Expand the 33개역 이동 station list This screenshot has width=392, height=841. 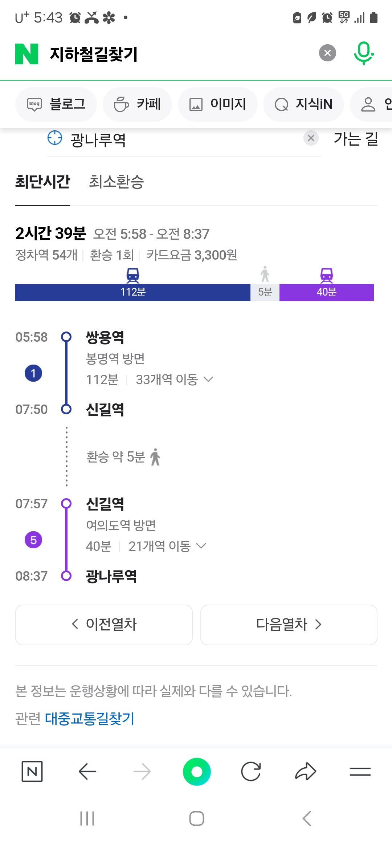tap(174, 379)
